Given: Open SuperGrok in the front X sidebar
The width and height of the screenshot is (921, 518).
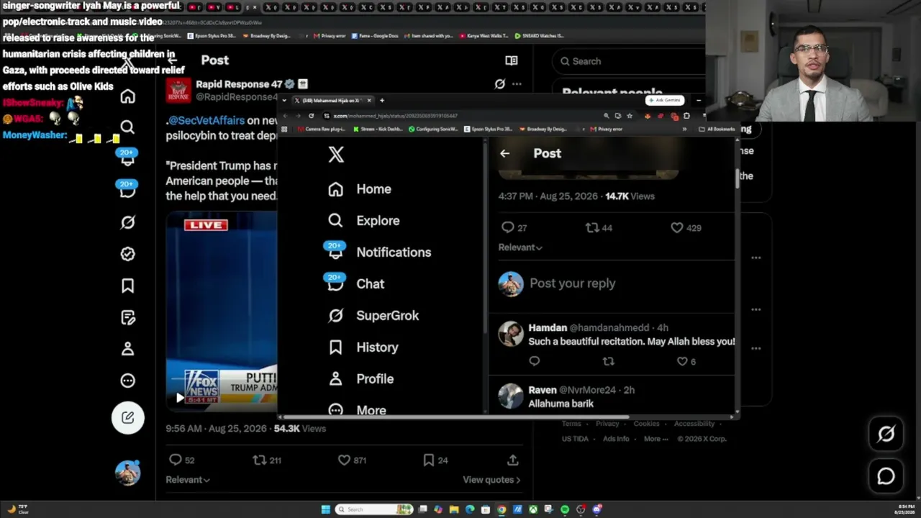Looking at the screenshot, I should point(373,315).
